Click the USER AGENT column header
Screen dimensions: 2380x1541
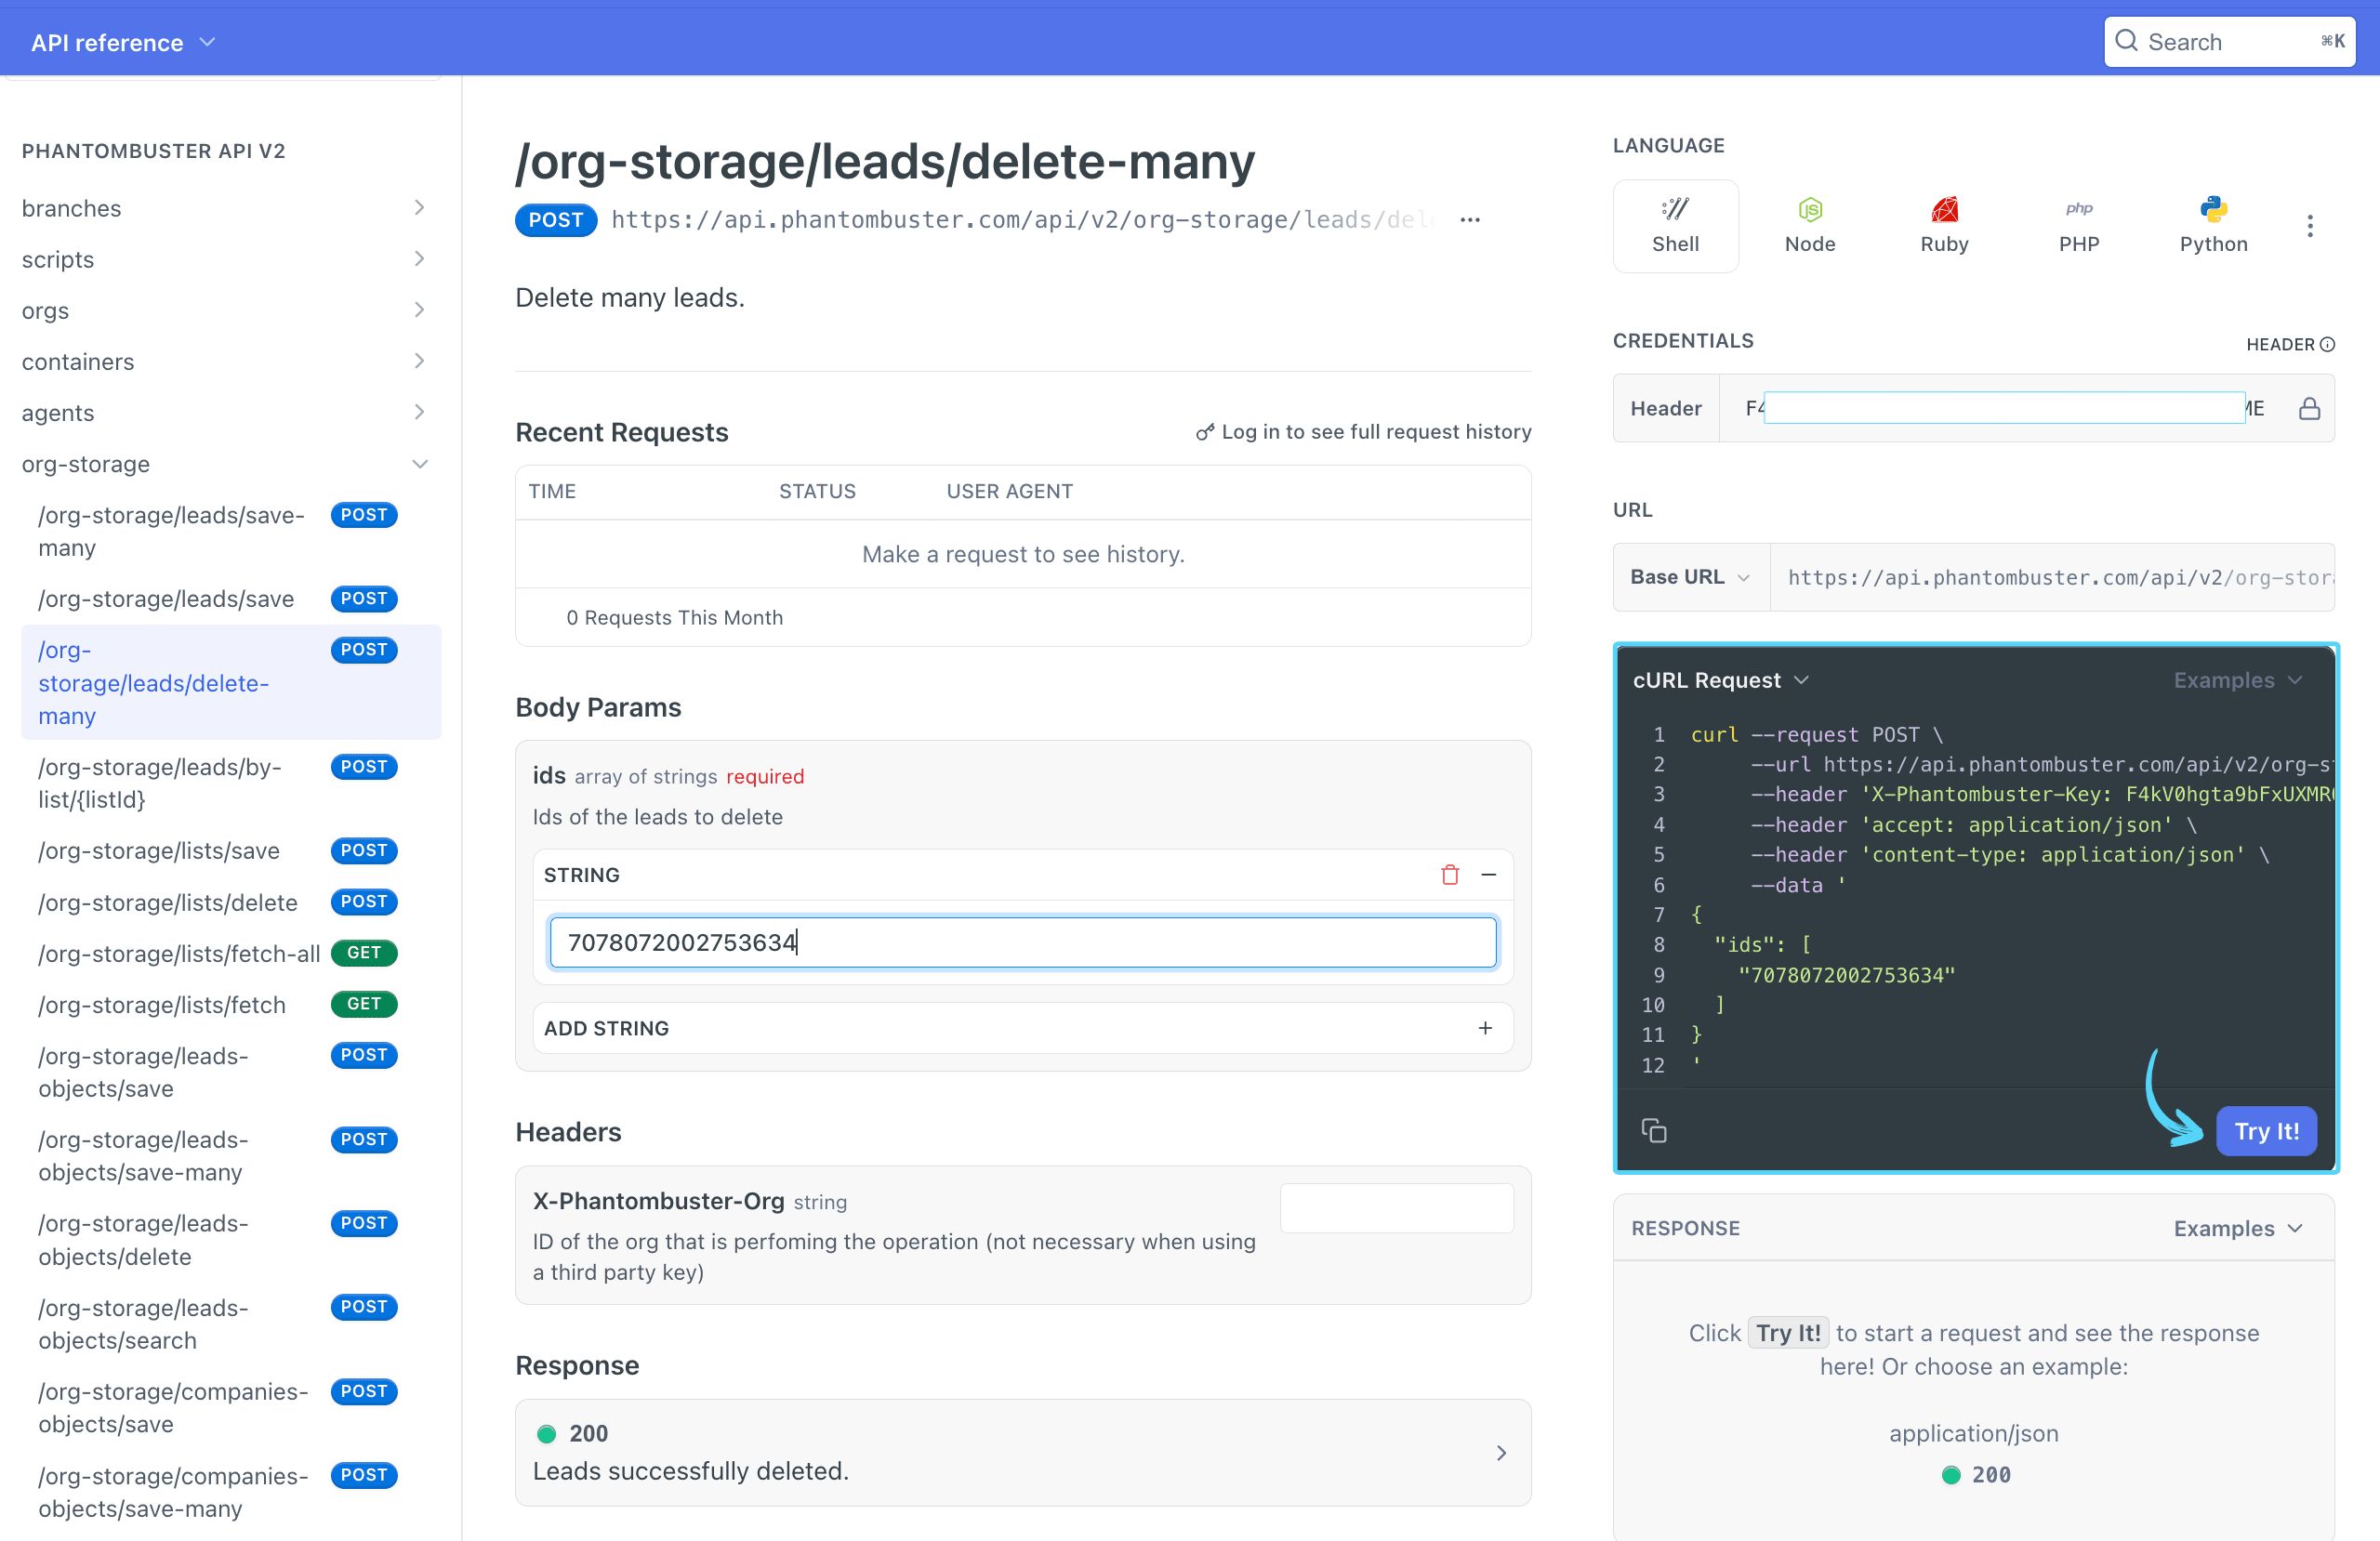(x=1009, y=491)
